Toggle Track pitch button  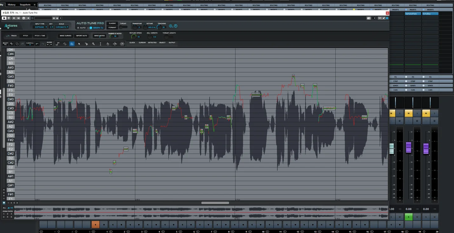point(11,36)
